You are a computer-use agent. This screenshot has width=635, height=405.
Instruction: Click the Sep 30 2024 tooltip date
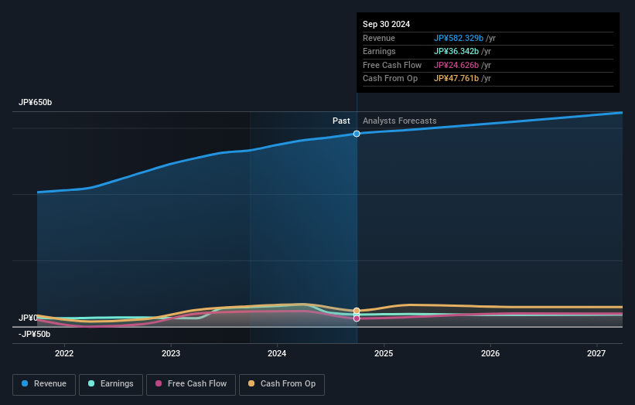point(387,24)
